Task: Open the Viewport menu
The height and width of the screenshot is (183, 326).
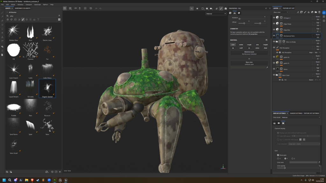Action: (29, 4)
